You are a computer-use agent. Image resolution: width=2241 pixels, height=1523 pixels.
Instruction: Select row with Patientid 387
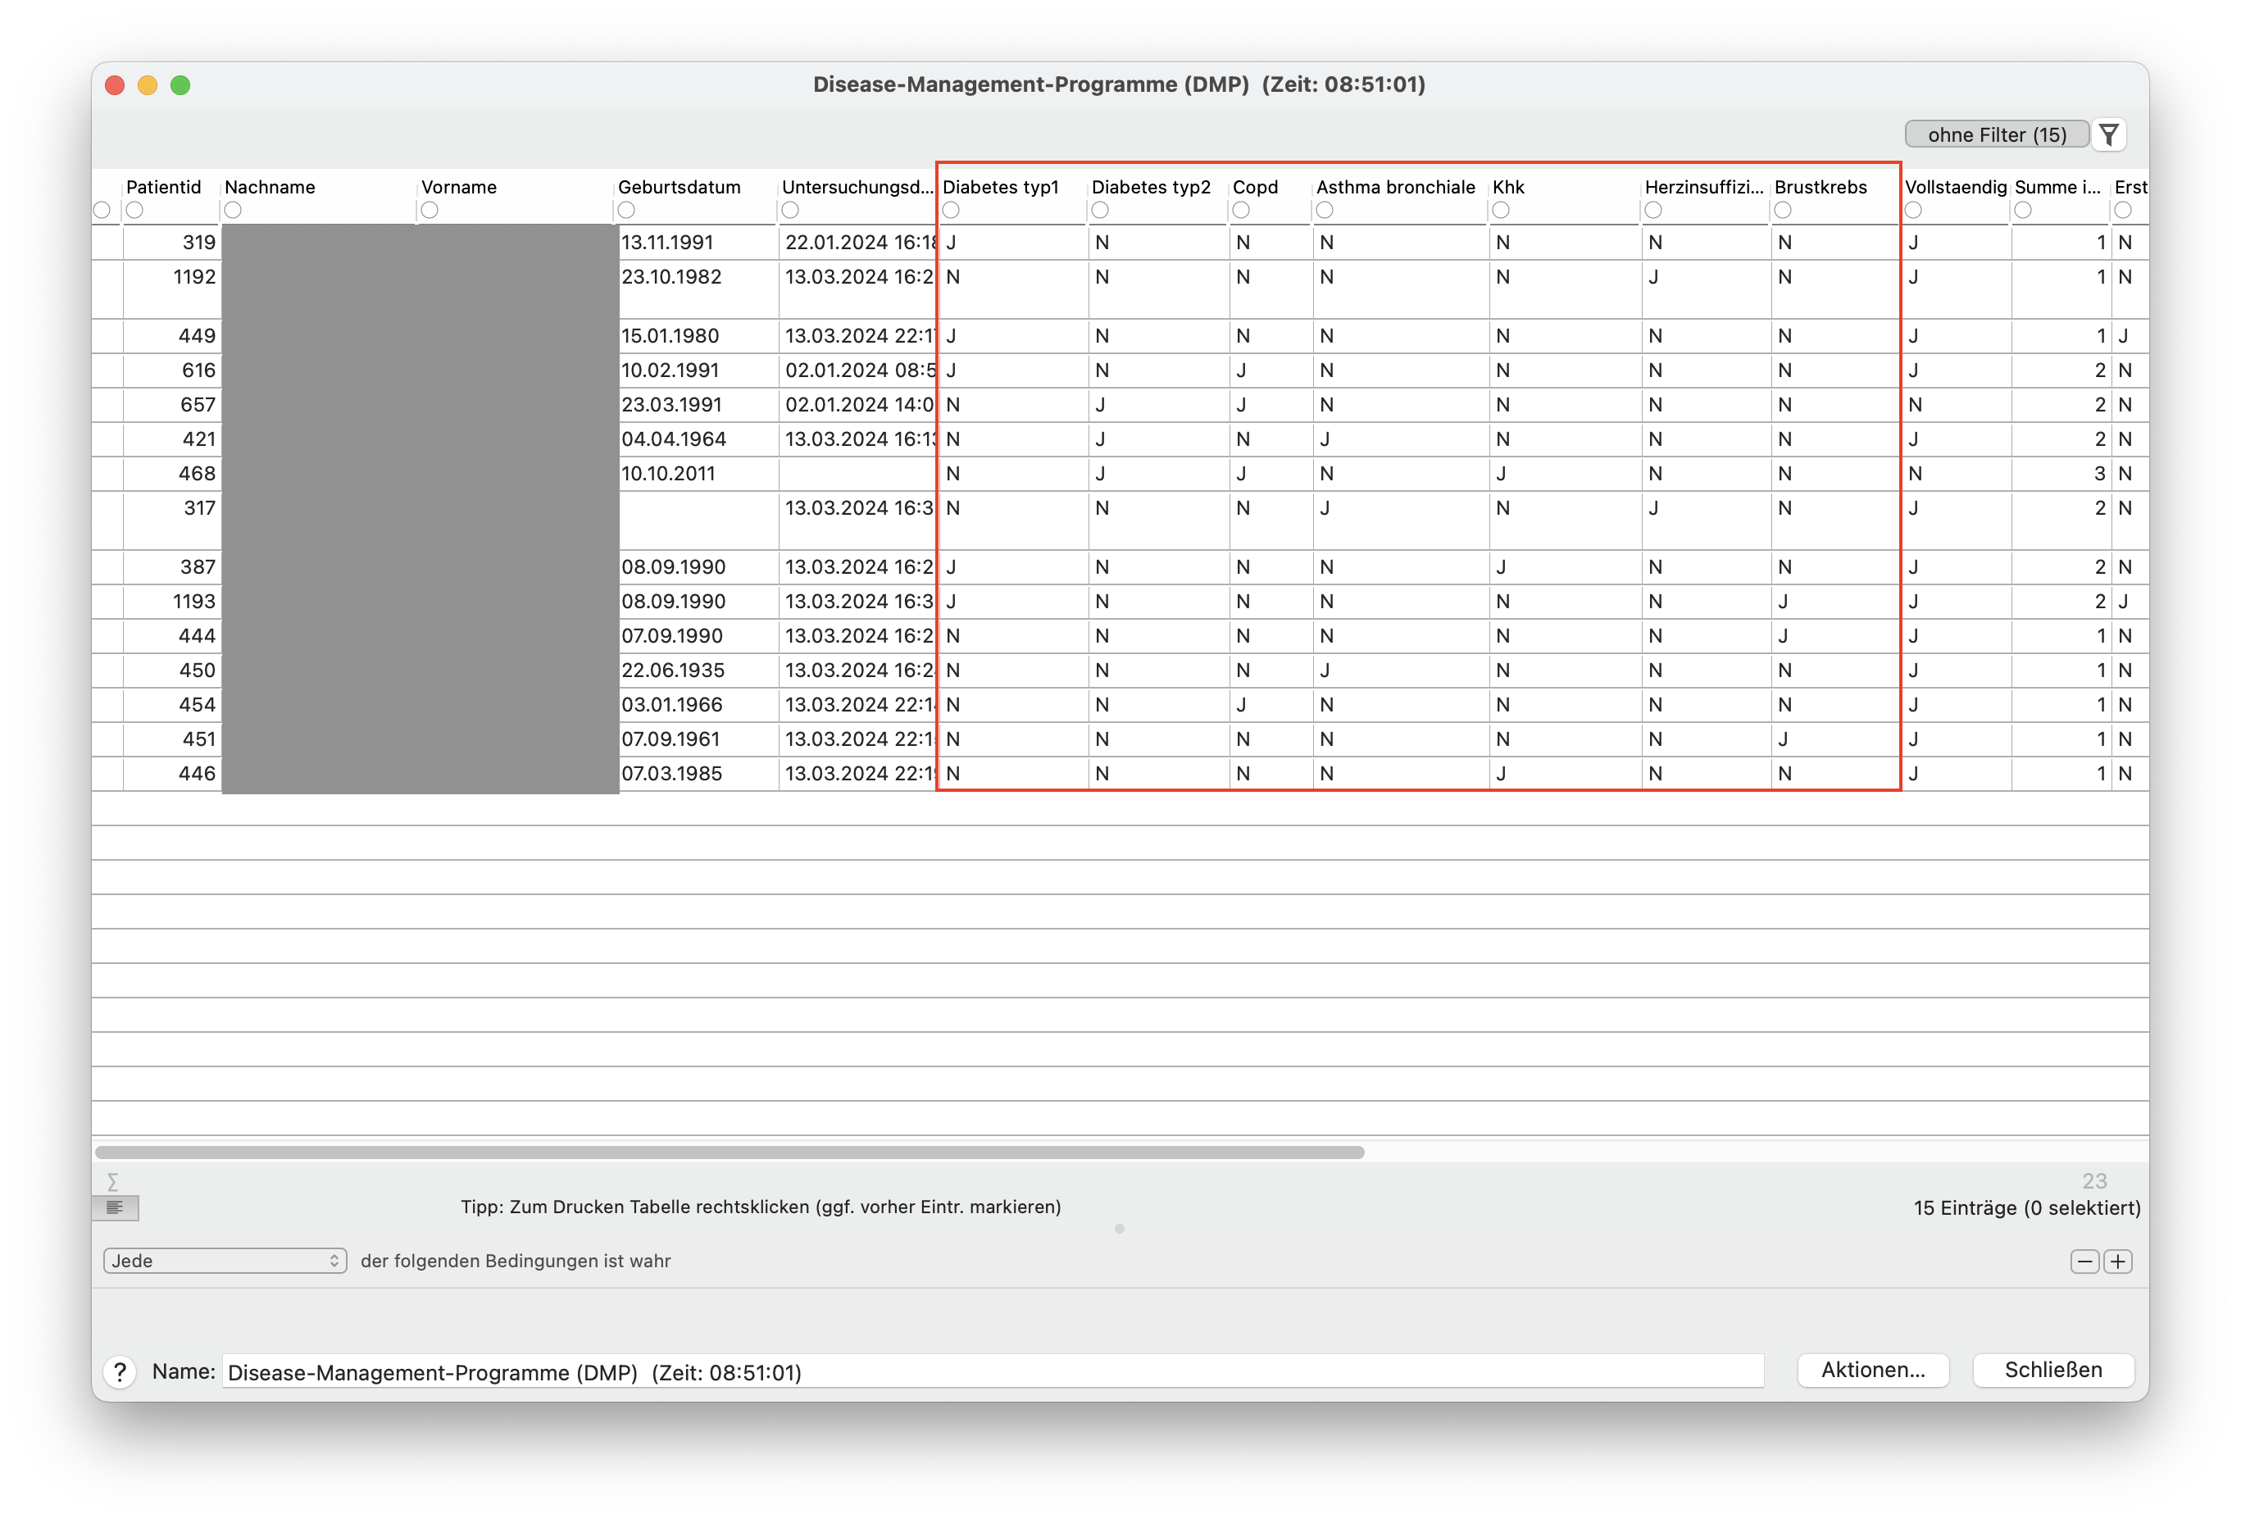(x=1120, y=568)
